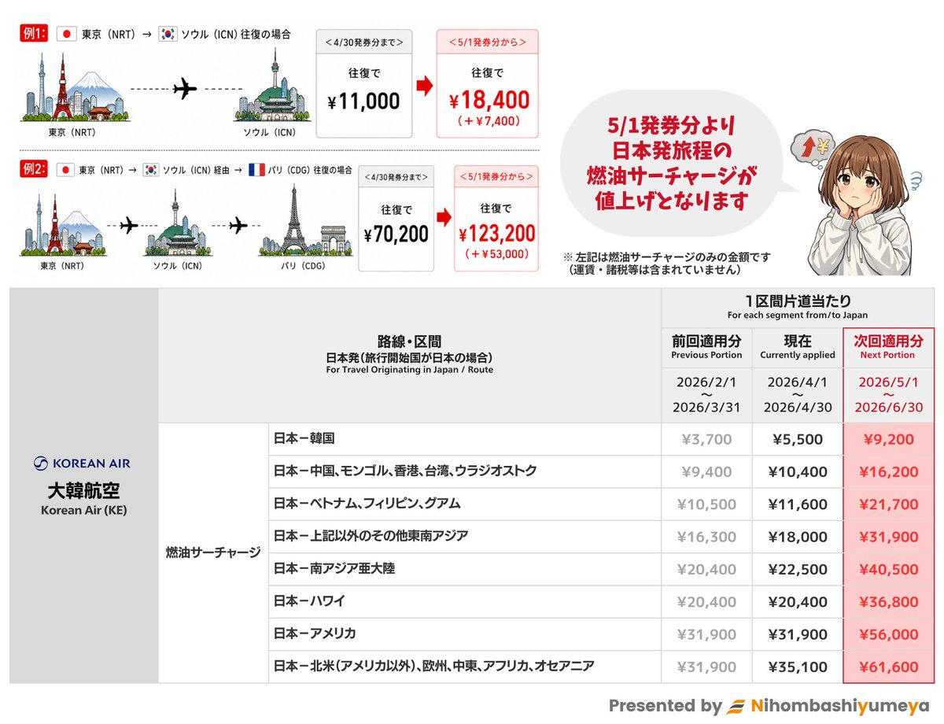This screenshot has width=944, height=724.
Task: Click the 次回適用分 Next Portion header
Action: coord(887,345)
